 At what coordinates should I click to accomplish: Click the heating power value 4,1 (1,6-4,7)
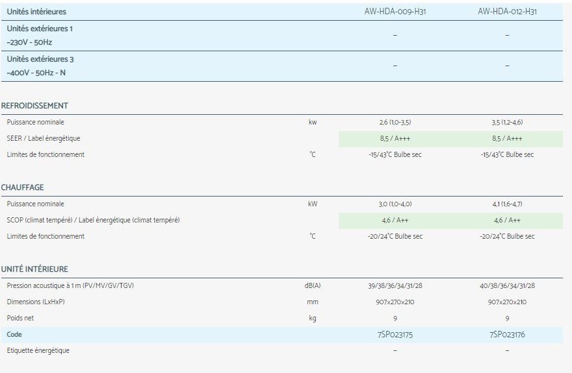[x=507, y=204]
